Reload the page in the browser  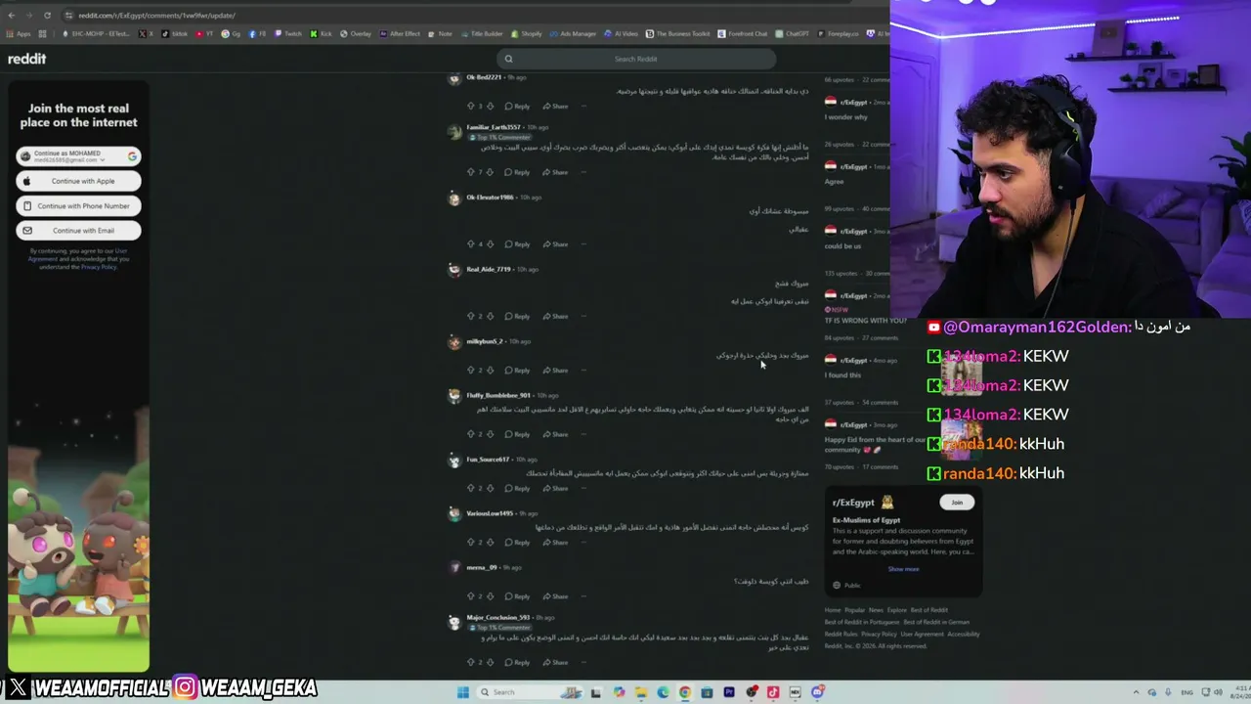[x=47, y=16]
